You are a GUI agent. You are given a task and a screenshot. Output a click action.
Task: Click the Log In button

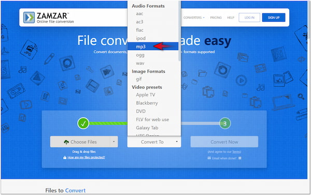click(x=249, y=18)
